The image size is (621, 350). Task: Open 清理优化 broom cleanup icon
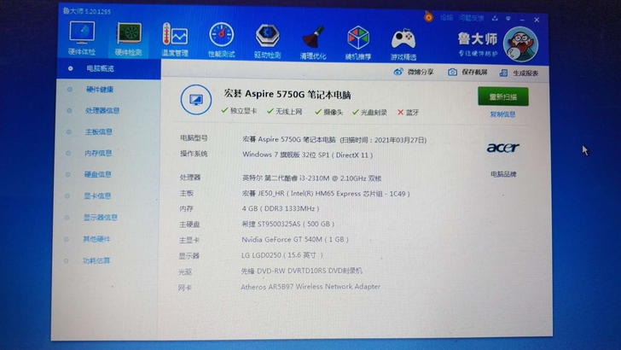pyautogui.click(x=312, y=36)
